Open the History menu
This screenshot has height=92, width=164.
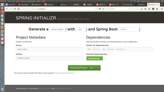(x=23, y=1)
